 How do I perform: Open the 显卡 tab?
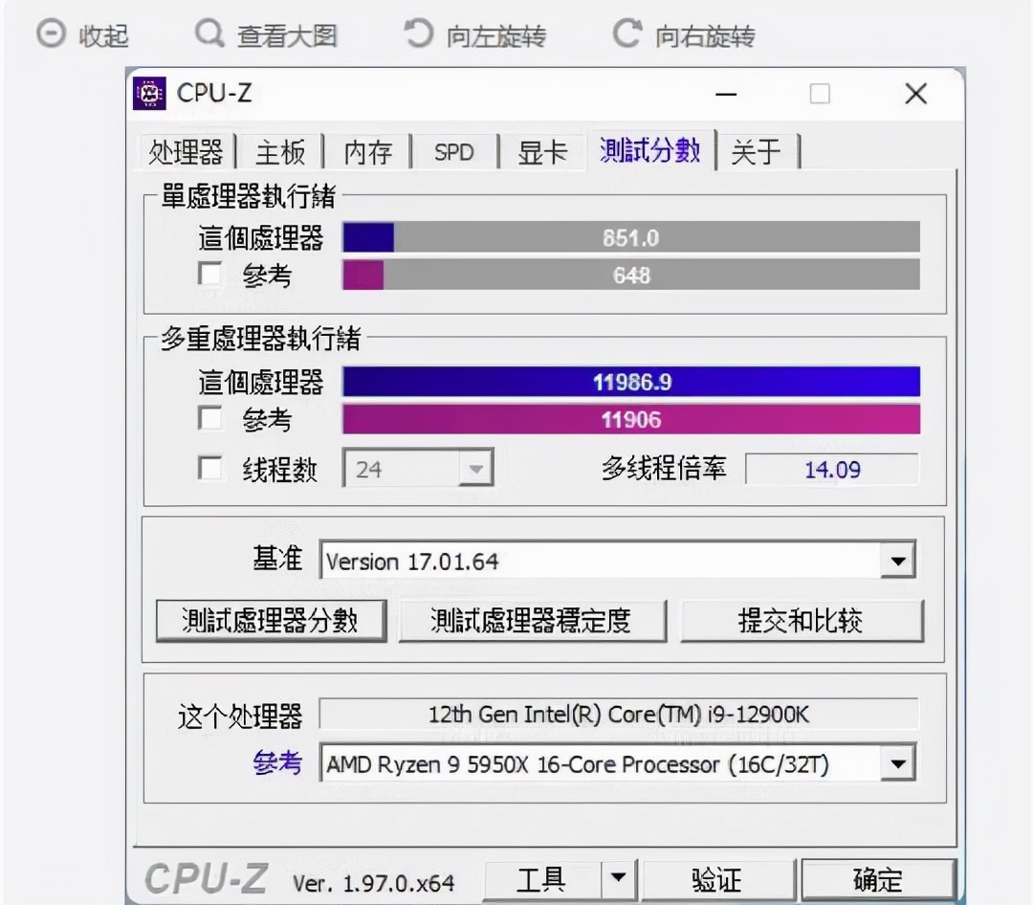click(x=541, y=151)
